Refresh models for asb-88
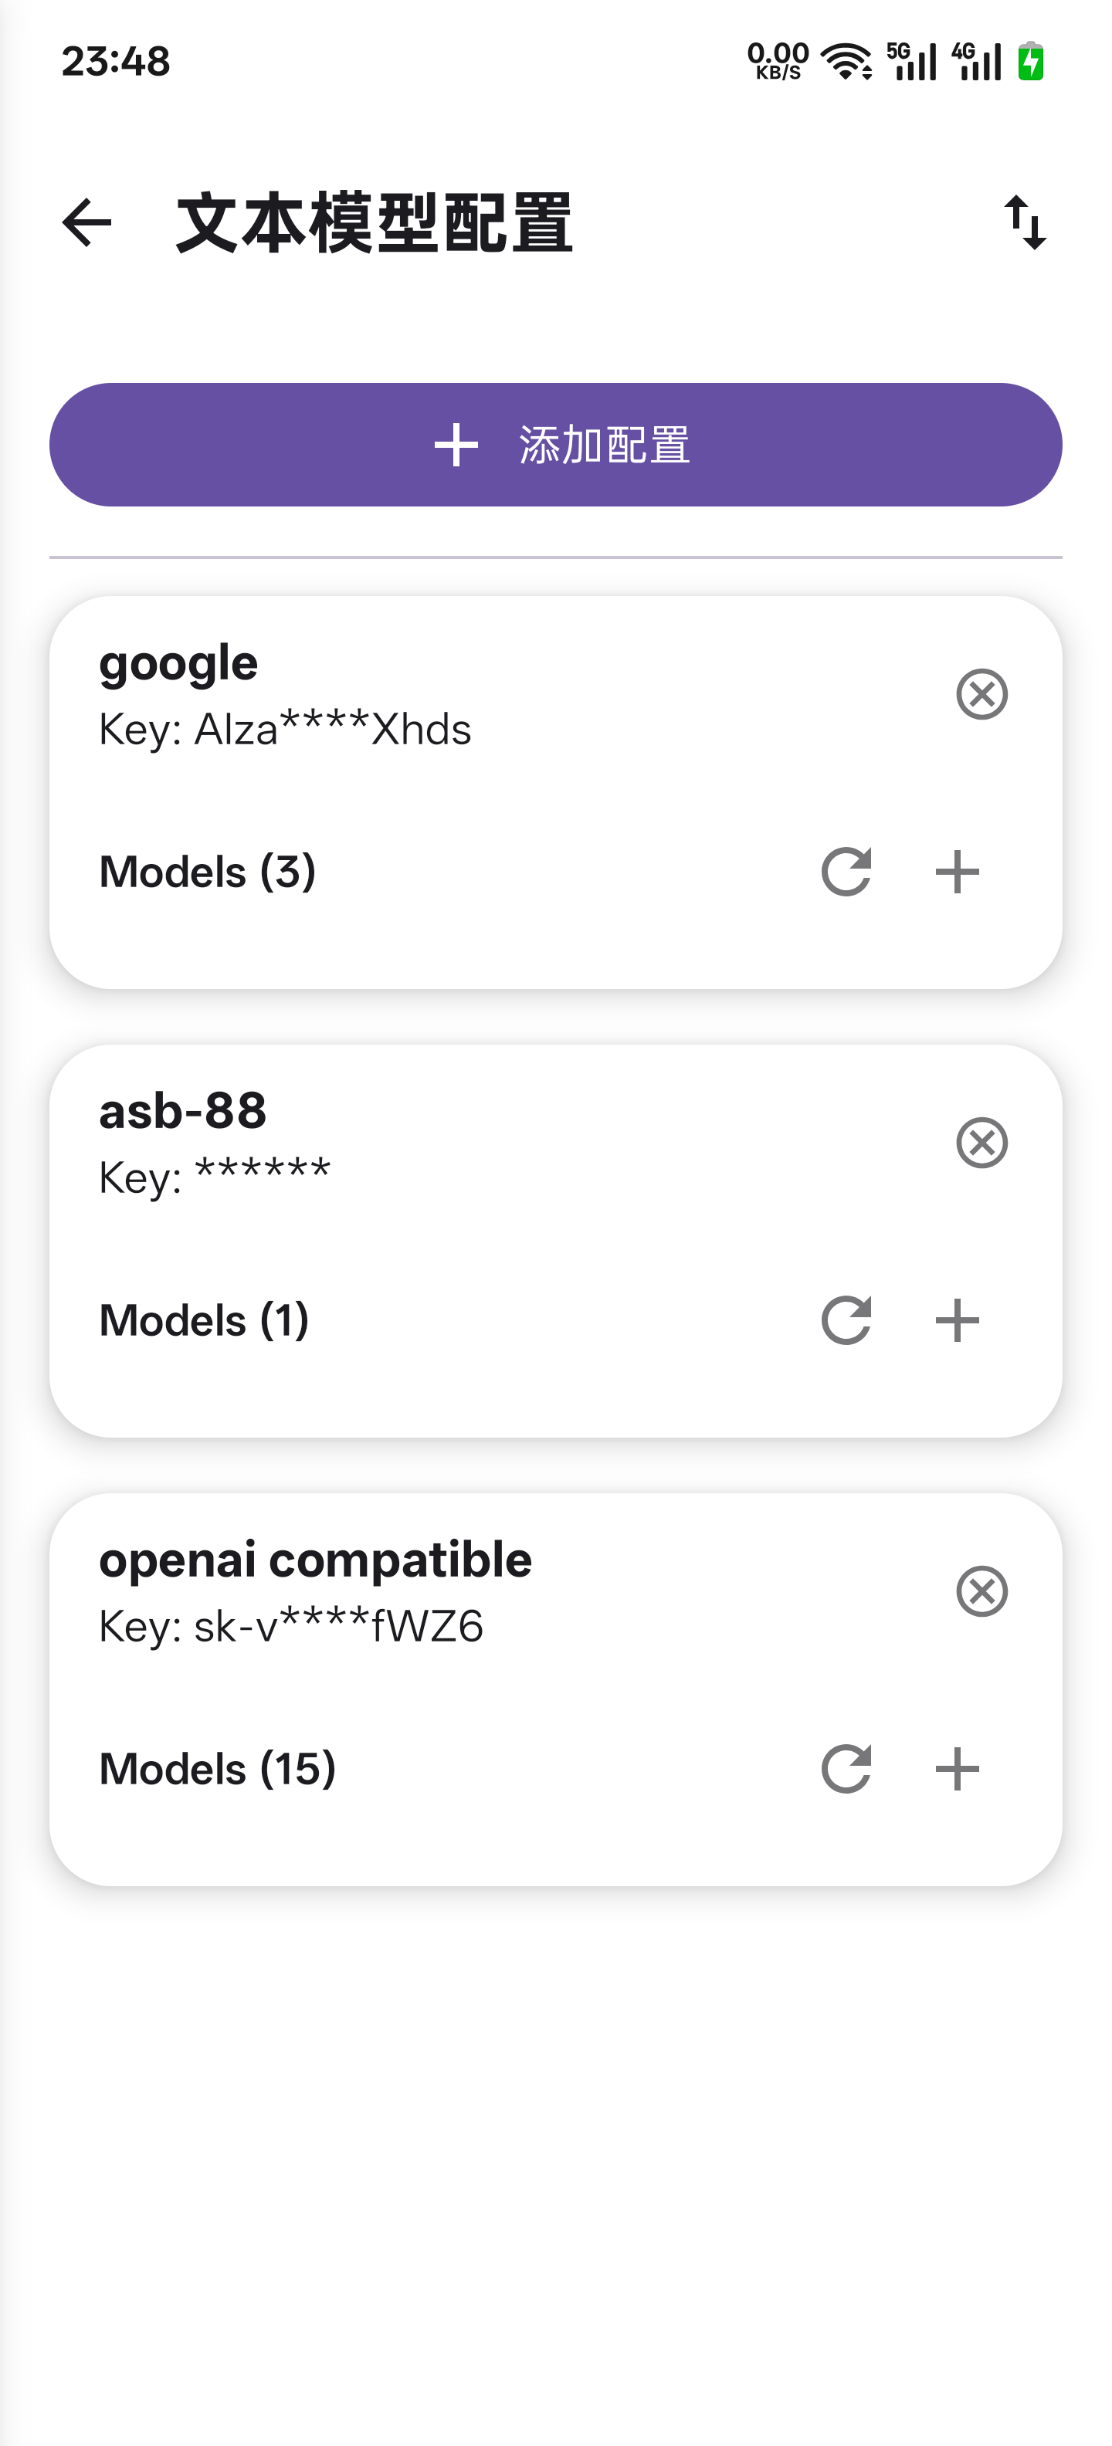 coord(845,1320)
